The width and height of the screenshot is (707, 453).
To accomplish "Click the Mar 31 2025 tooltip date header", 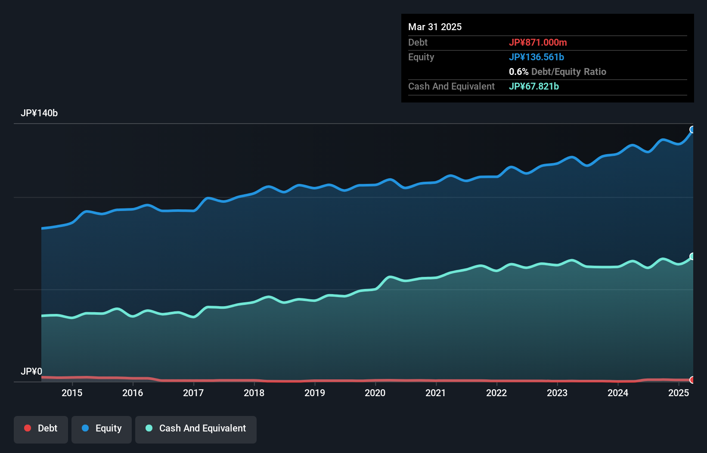I will [435, 27].
